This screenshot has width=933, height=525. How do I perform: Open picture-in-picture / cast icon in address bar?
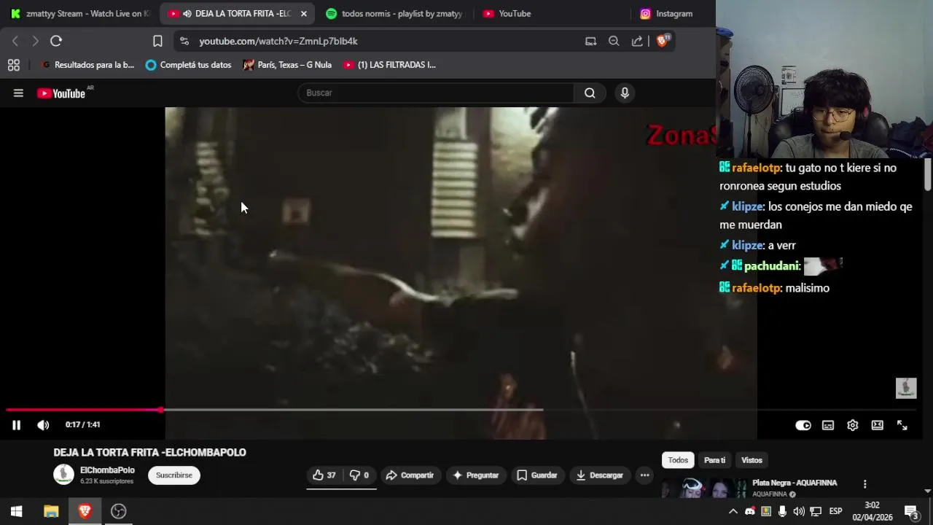tap(590, 42)
